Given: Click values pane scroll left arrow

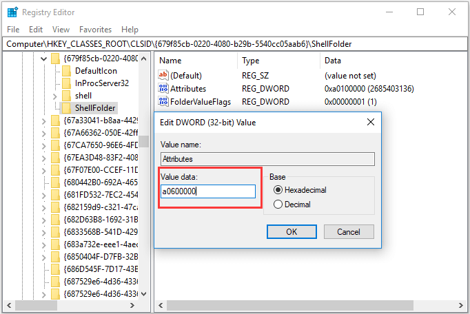Looking at the screenshot, I should [x=161, y=305].
